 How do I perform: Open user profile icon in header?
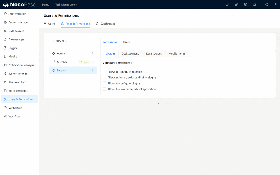[x=276, y=4]
